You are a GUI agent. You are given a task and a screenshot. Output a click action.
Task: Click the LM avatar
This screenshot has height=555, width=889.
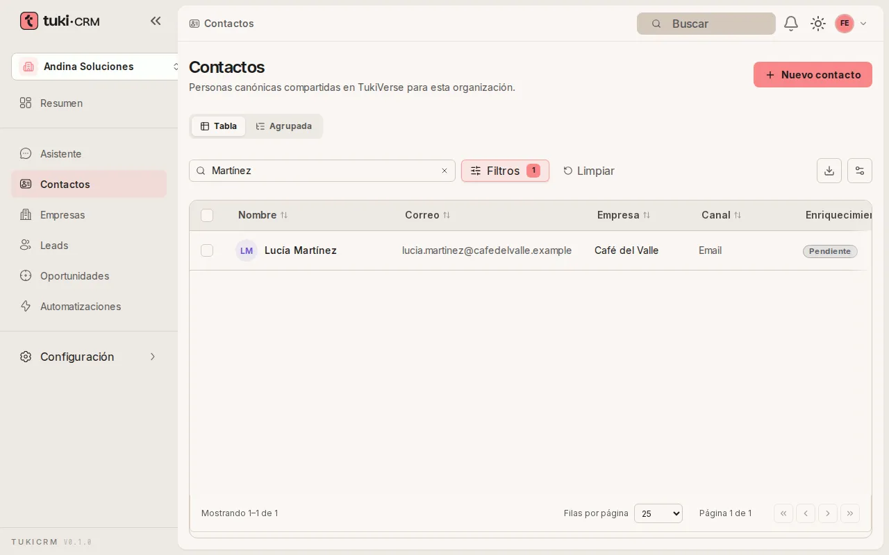(x=247, y=250)
